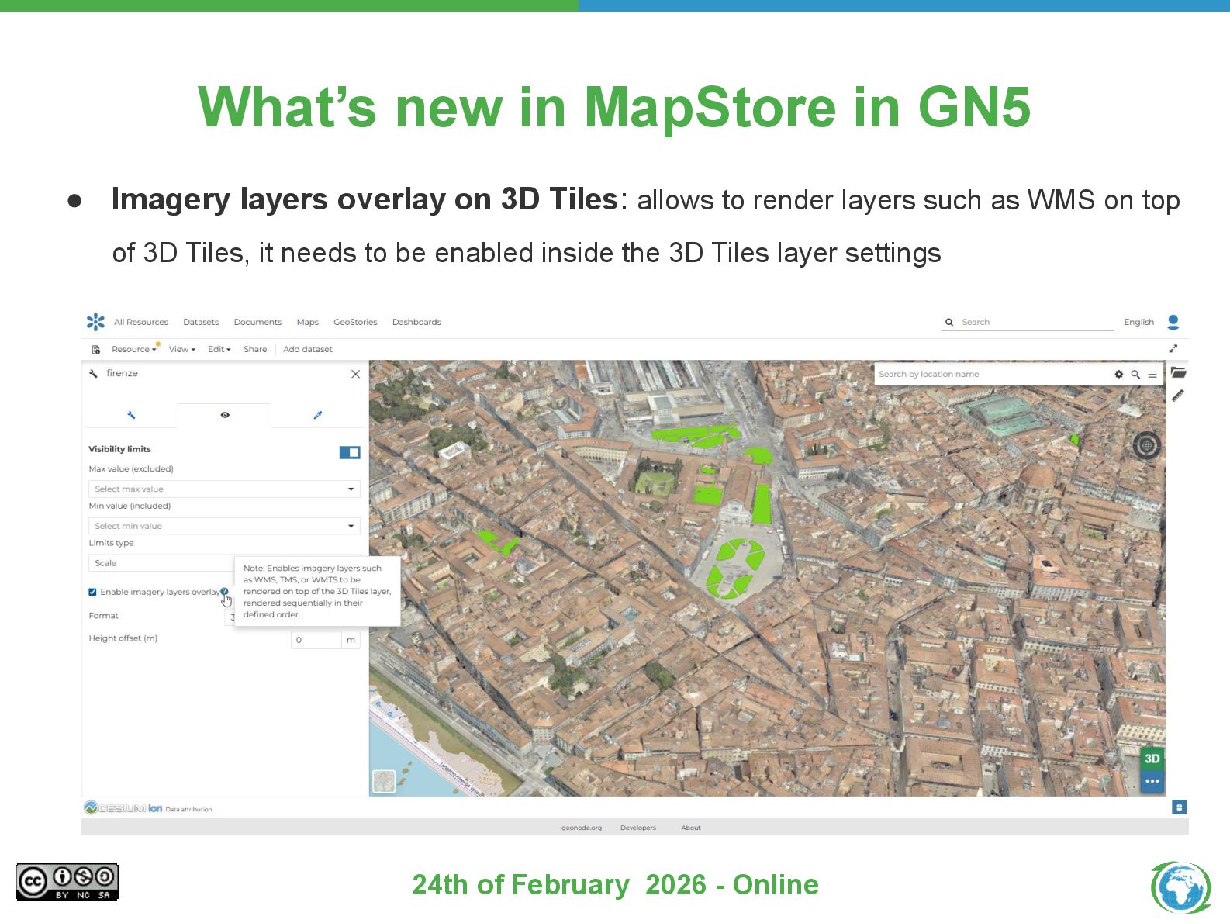Open the Data attribution link

pos(188,809)
